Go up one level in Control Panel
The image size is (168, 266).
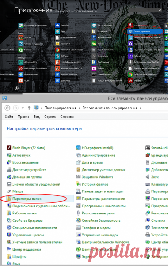[29, 108]
